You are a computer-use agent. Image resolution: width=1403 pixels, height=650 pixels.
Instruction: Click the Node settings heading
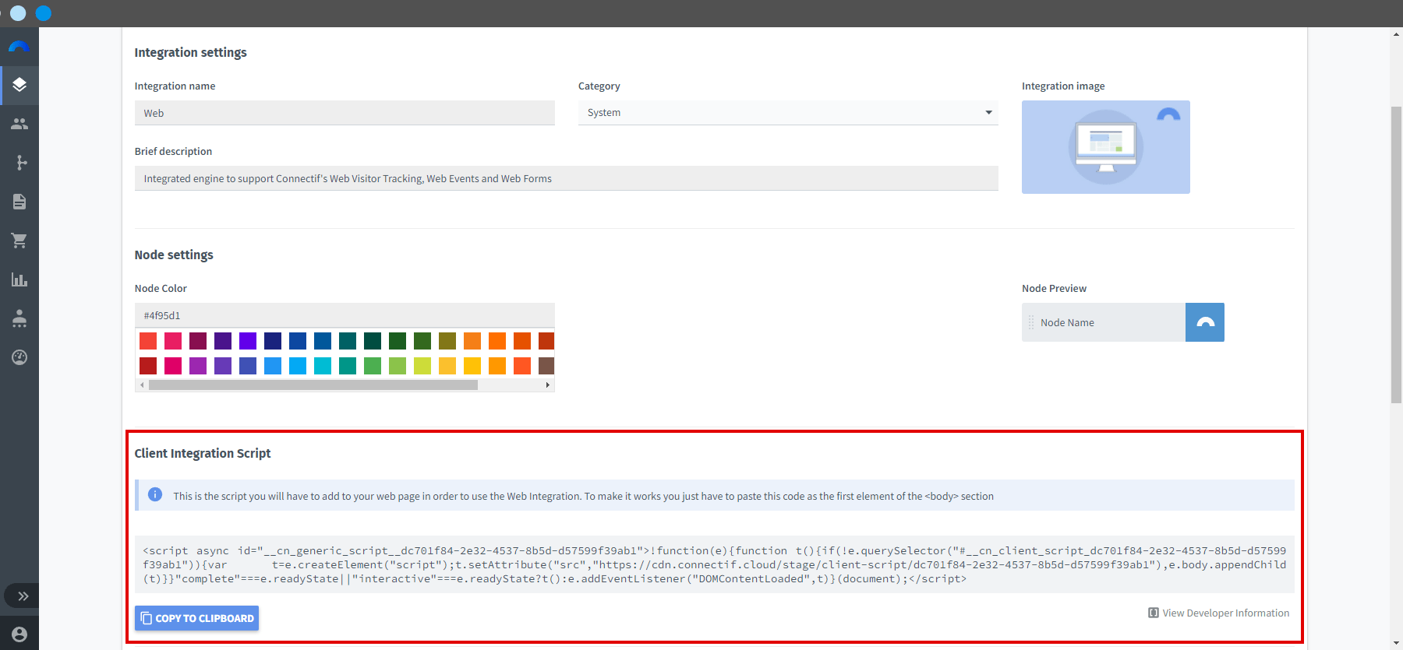point(174,255)
